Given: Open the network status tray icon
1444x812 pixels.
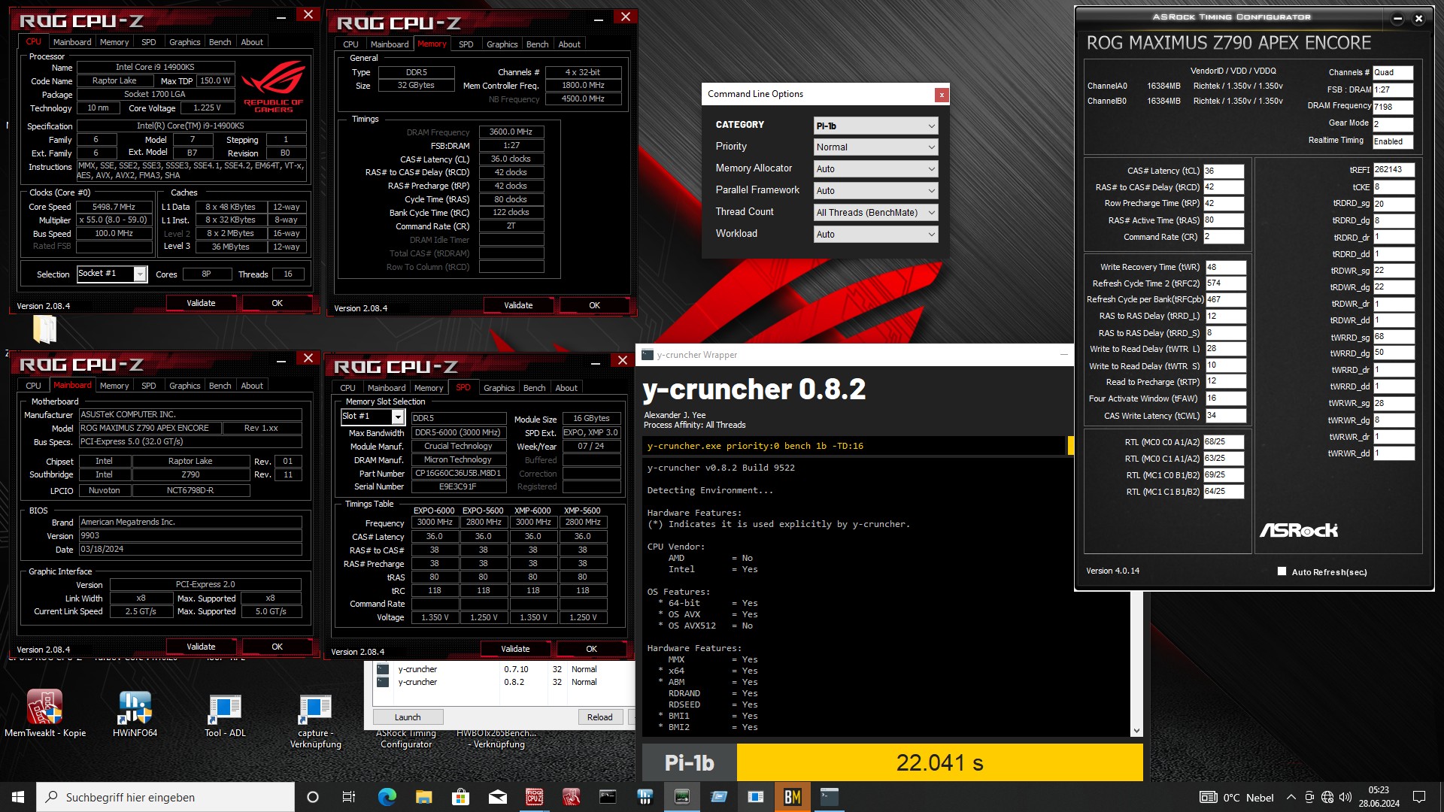Looking at the screenshot, I should 1327,798.
